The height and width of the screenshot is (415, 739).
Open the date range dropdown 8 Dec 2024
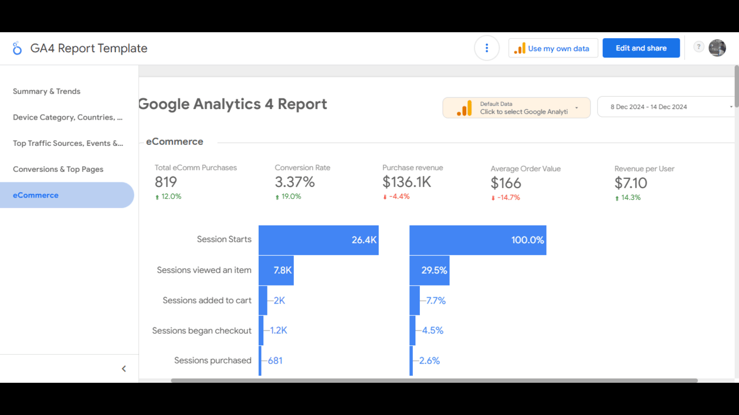[667, 107]
